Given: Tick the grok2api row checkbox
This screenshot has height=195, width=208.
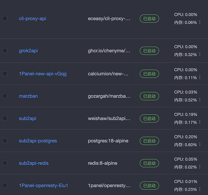Looking at the screenshot, I should coord(5,51).
